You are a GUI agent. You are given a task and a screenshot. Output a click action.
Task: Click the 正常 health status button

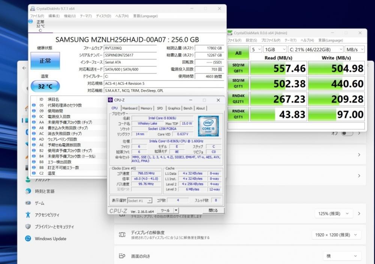click(x=45, y=61)
